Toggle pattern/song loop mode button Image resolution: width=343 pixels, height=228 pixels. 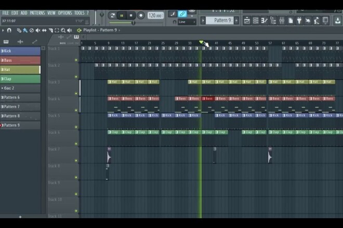[112, 16]
